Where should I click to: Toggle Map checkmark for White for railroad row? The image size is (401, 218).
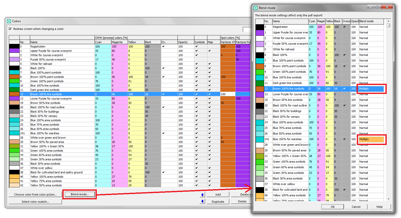tap(209, 64)
